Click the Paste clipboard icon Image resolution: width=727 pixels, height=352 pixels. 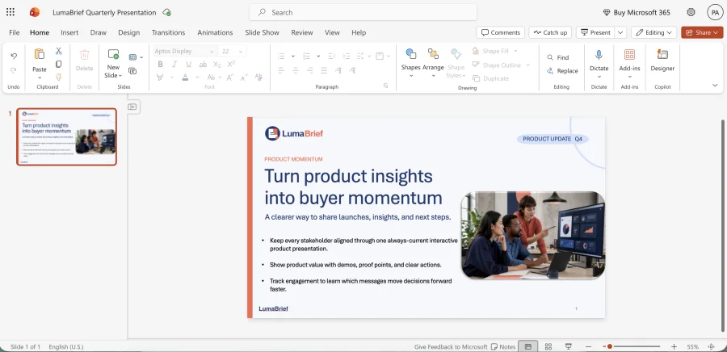point(40,55)
